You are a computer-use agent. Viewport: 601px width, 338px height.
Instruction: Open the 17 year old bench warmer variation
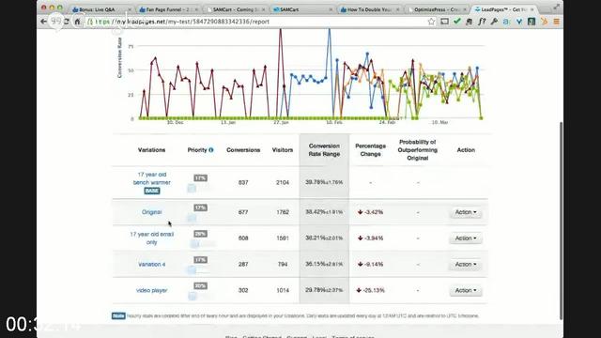pos(152,178)
